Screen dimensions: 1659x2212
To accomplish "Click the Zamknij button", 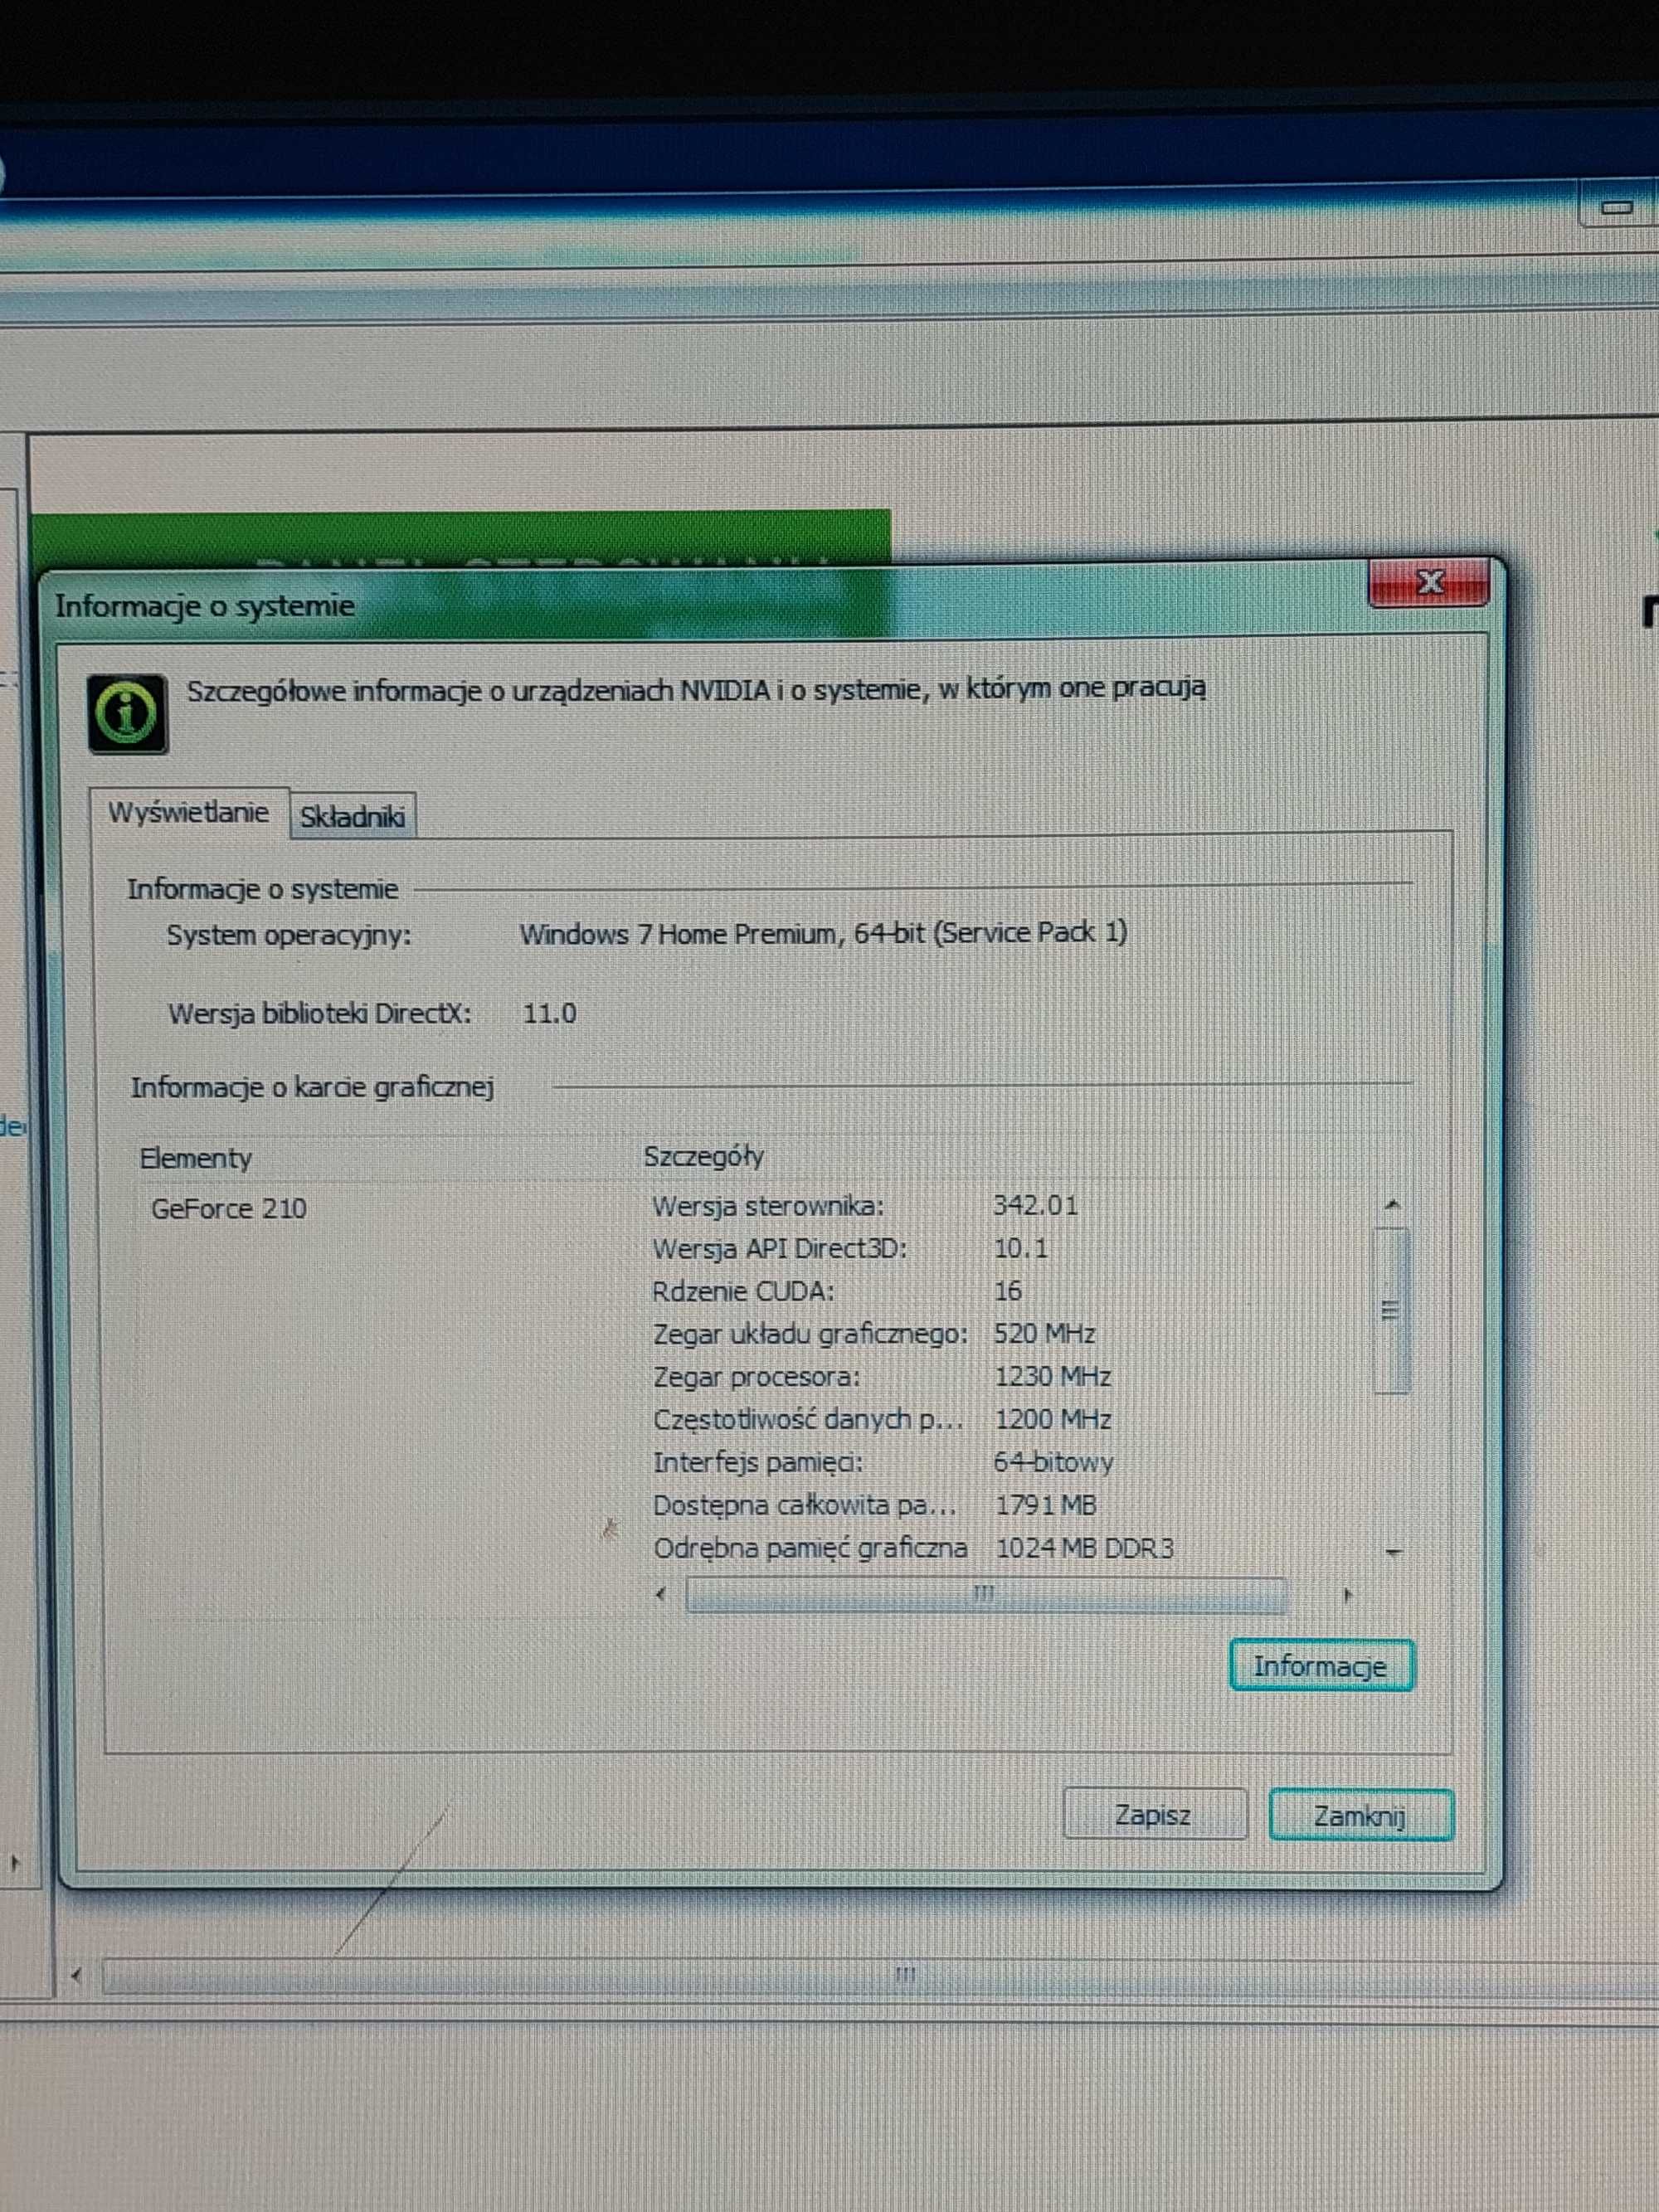I will tap(1360, 1815).
